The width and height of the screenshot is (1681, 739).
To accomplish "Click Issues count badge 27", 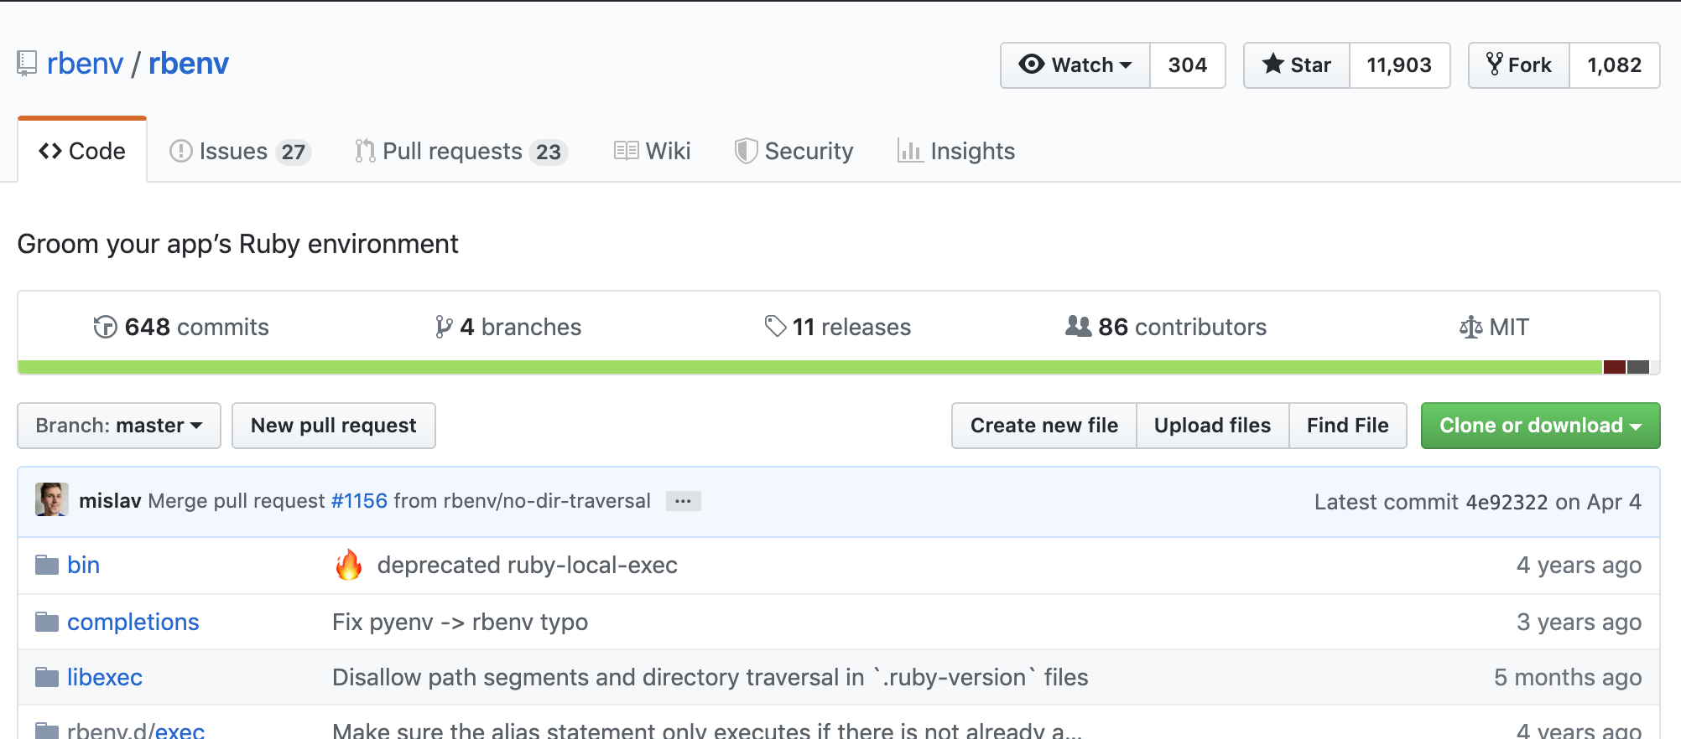I will pos(294,152).
